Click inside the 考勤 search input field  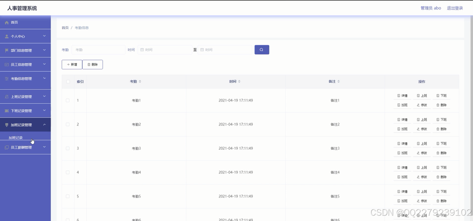(98, 49)
